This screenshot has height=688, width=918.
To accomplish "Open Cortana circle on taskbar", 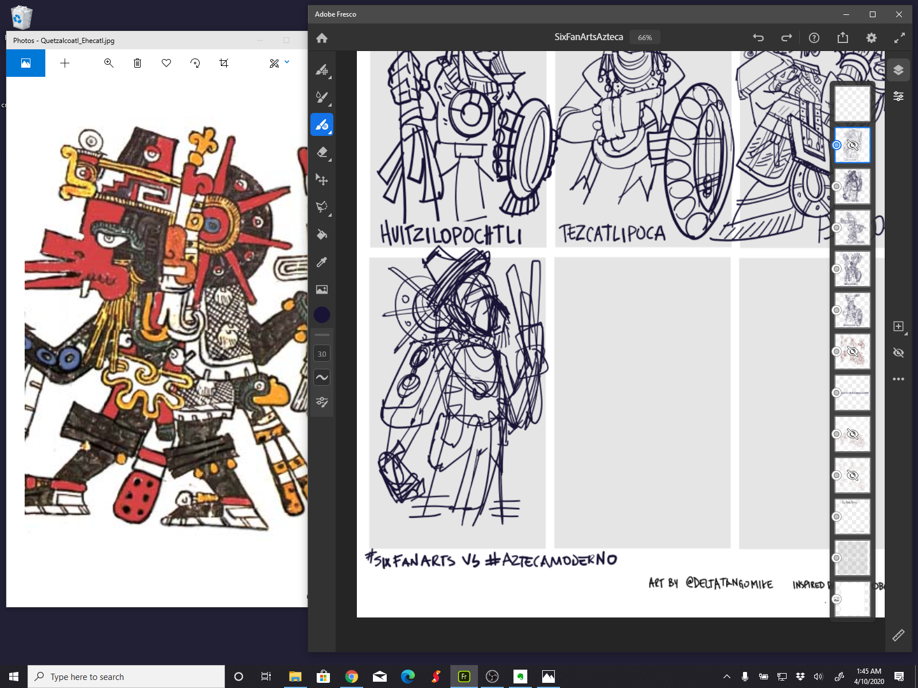I will point(239,677).
